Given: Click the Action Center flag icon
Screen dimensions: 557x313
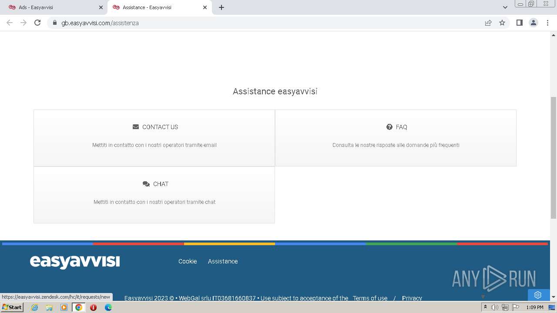Looking at the screenshot, I should click(516, 307).
